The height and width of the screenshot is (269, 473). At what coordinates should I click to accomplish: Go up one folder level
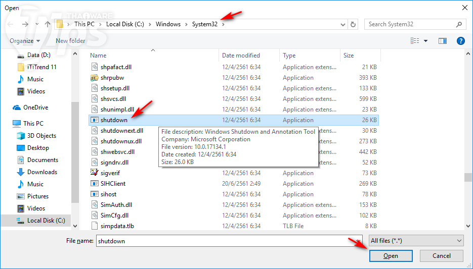point(48,24)
